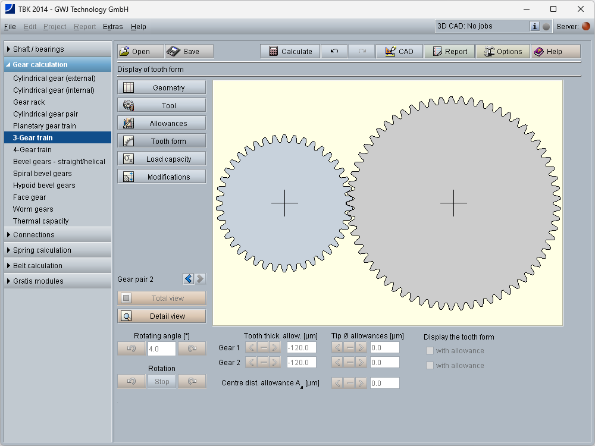The image size is (595, 446).
Task: Open the Report viewer
Action: click(x=449, y=52)
